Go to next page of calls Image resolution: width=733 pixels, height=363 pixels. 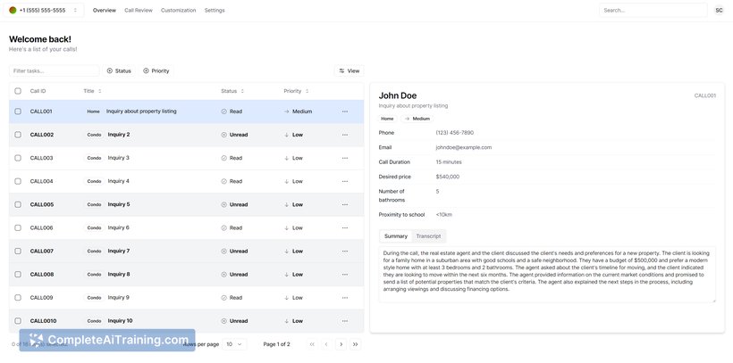point(341,344)
